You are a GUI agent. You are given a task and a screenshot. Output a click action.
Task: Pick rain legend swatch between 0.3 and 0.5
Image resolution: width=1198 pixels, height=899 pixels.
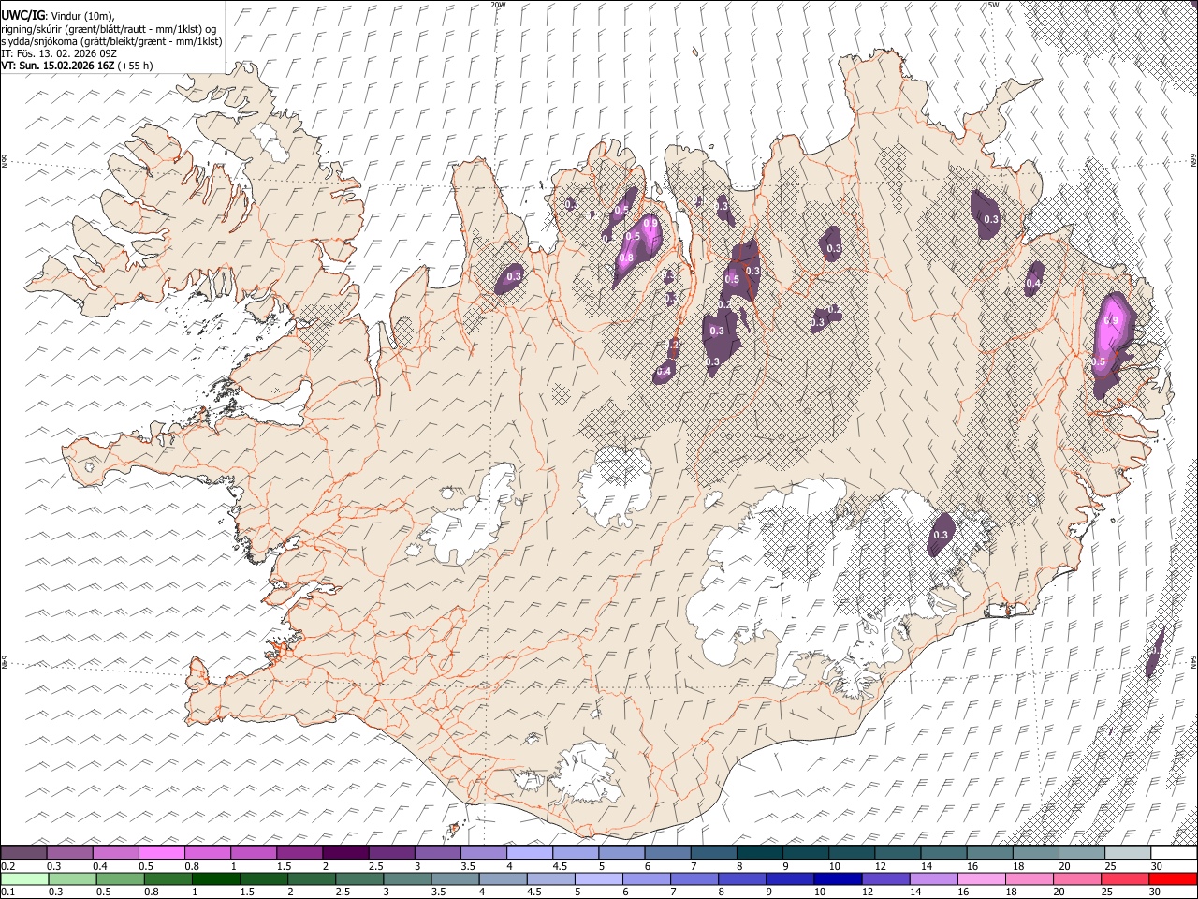pyautogui.click(x=71, y=879)
